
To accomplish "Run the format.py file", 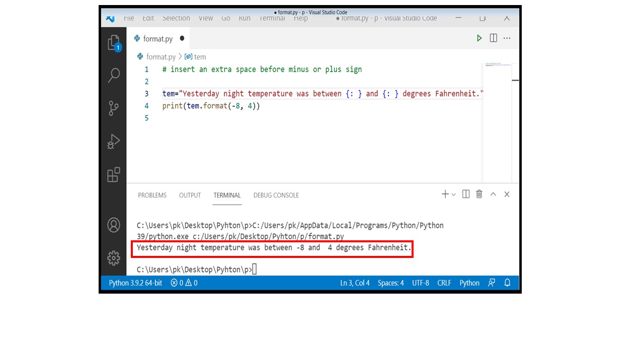I will (x=479, y=38).
